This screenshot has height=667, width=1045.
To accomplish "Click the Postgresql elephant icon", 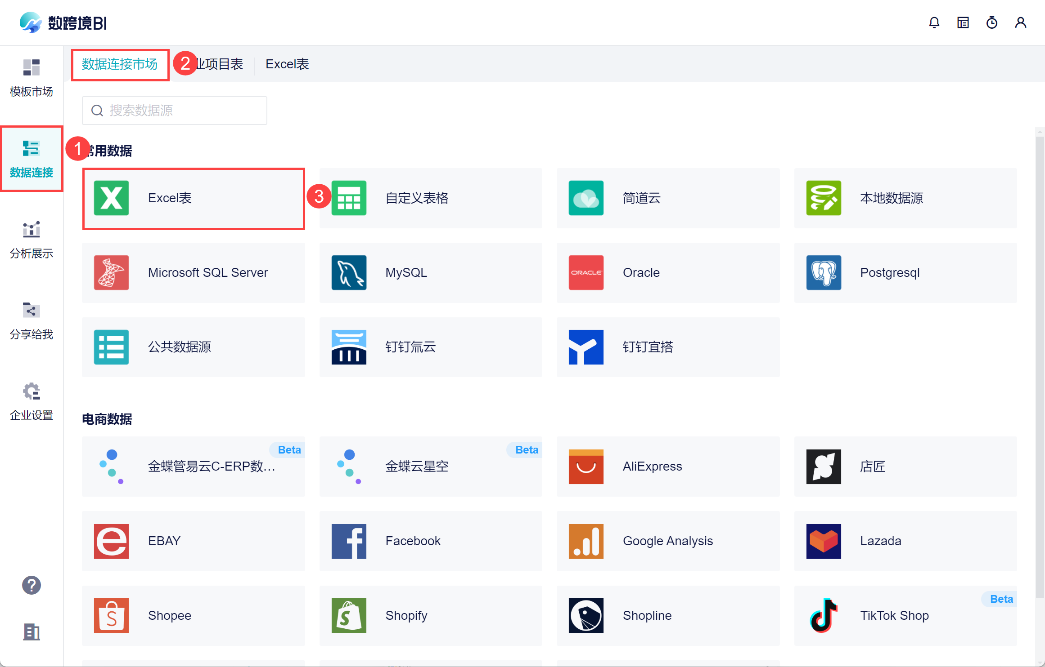I will coord(824,273).
